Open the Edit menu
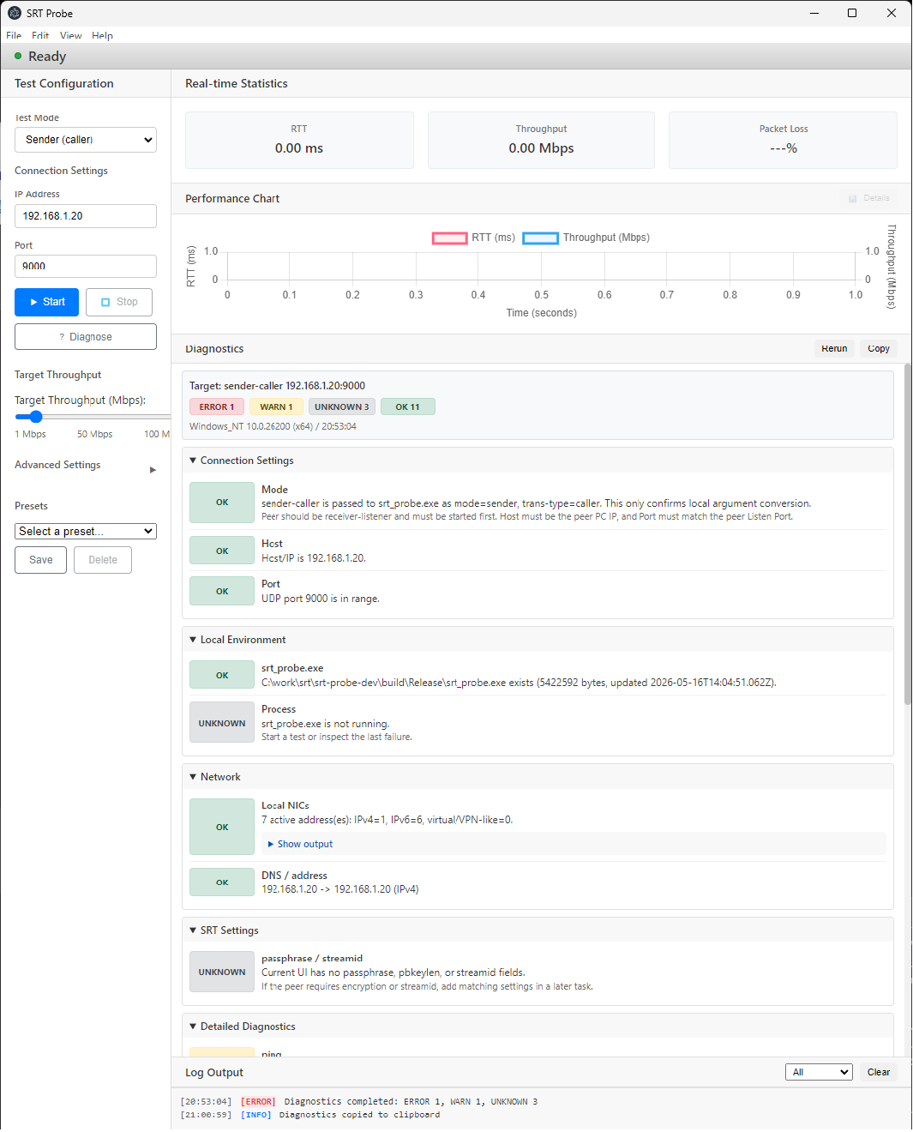 (40, 36)
